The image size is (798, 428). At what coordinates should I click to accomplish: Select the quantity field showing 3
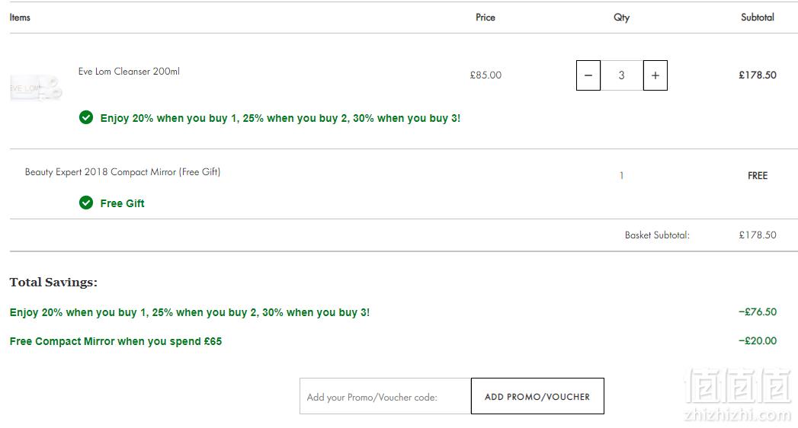(x=622, y=75)
